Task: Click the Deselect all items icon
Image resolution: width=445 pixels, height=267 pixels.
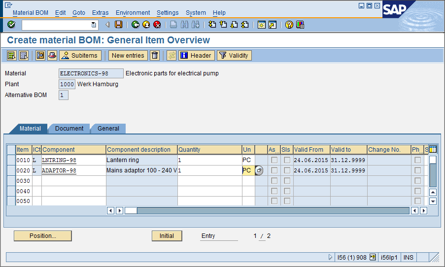Action: pos(24,55)
